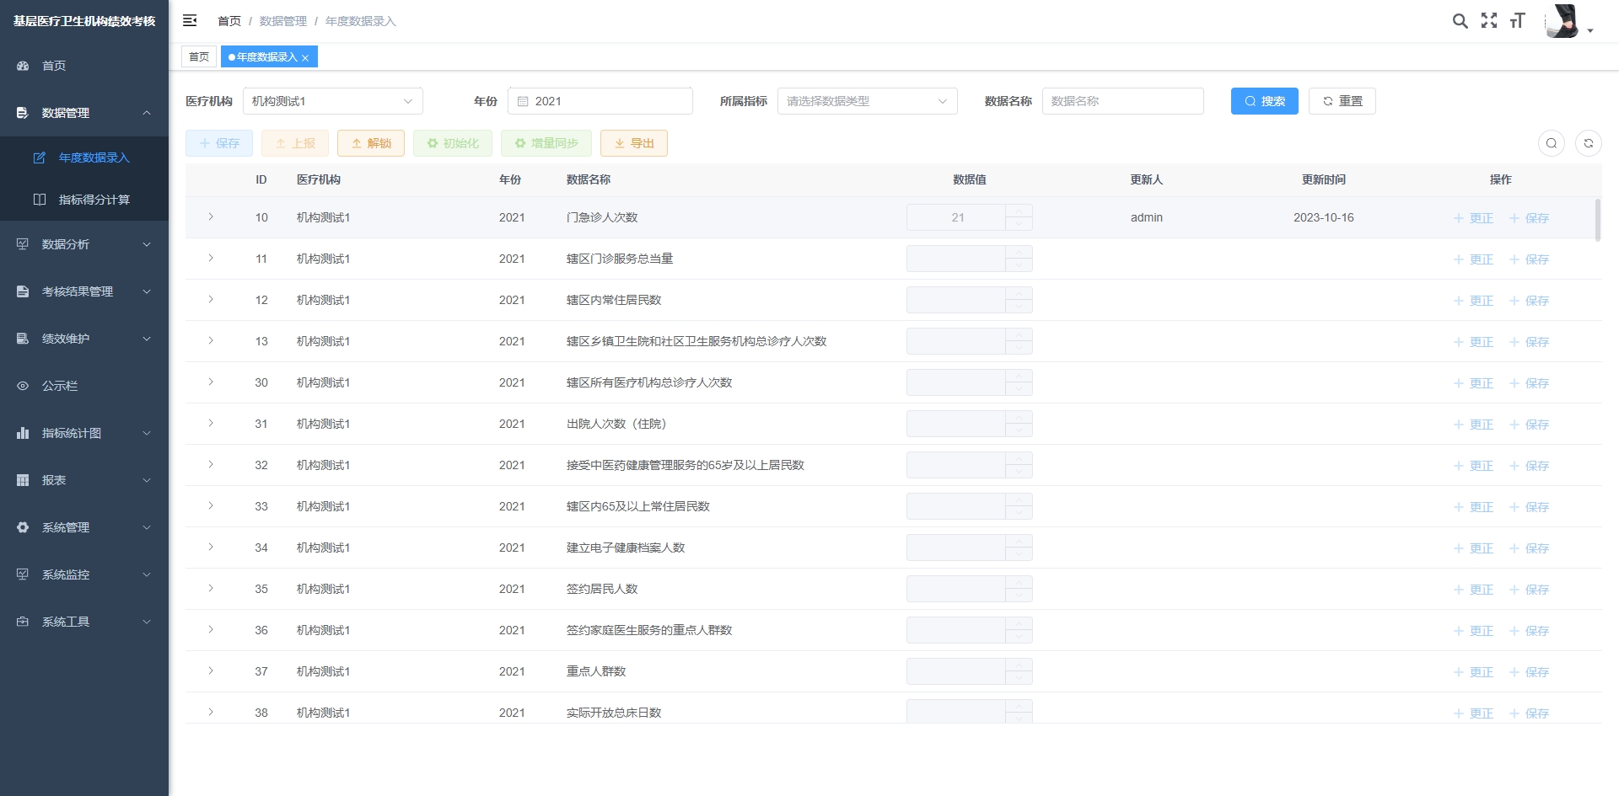The width and height of the screenshot is (1619, 796).
Task: Toggle the sidebar collapse hamburger icon
Action: (190, 20)
